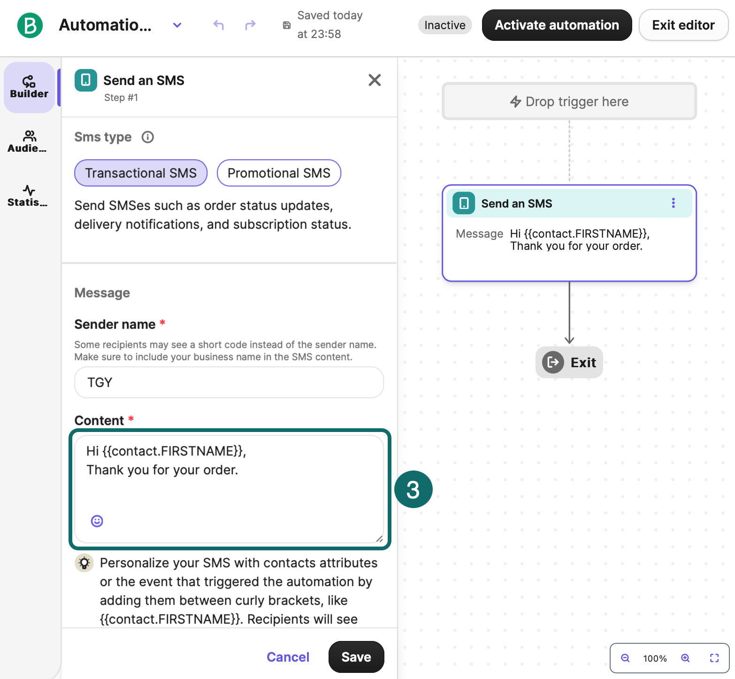Open the emoji picker icon
Screen dimensions: 735x679
pos(97,521)
